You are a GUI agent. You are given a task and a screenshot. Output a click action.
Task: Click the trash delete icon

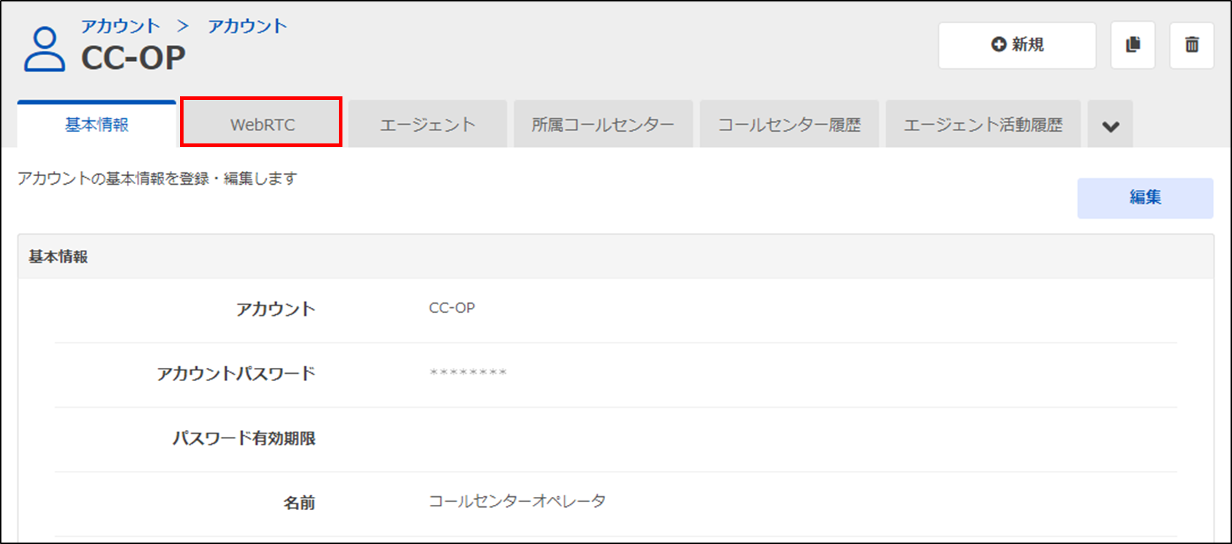(x=1191, y=45)
